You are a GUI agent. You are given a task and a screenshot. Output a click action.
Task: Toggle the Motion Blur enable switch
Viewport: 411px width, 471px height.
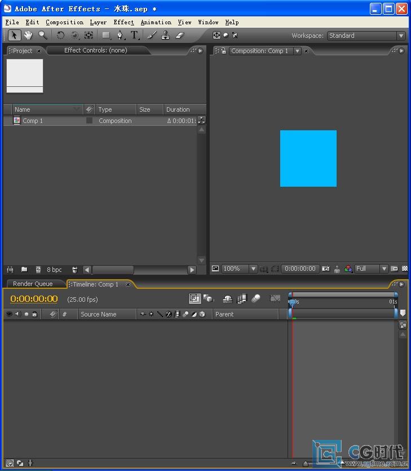tap(256, 298)
